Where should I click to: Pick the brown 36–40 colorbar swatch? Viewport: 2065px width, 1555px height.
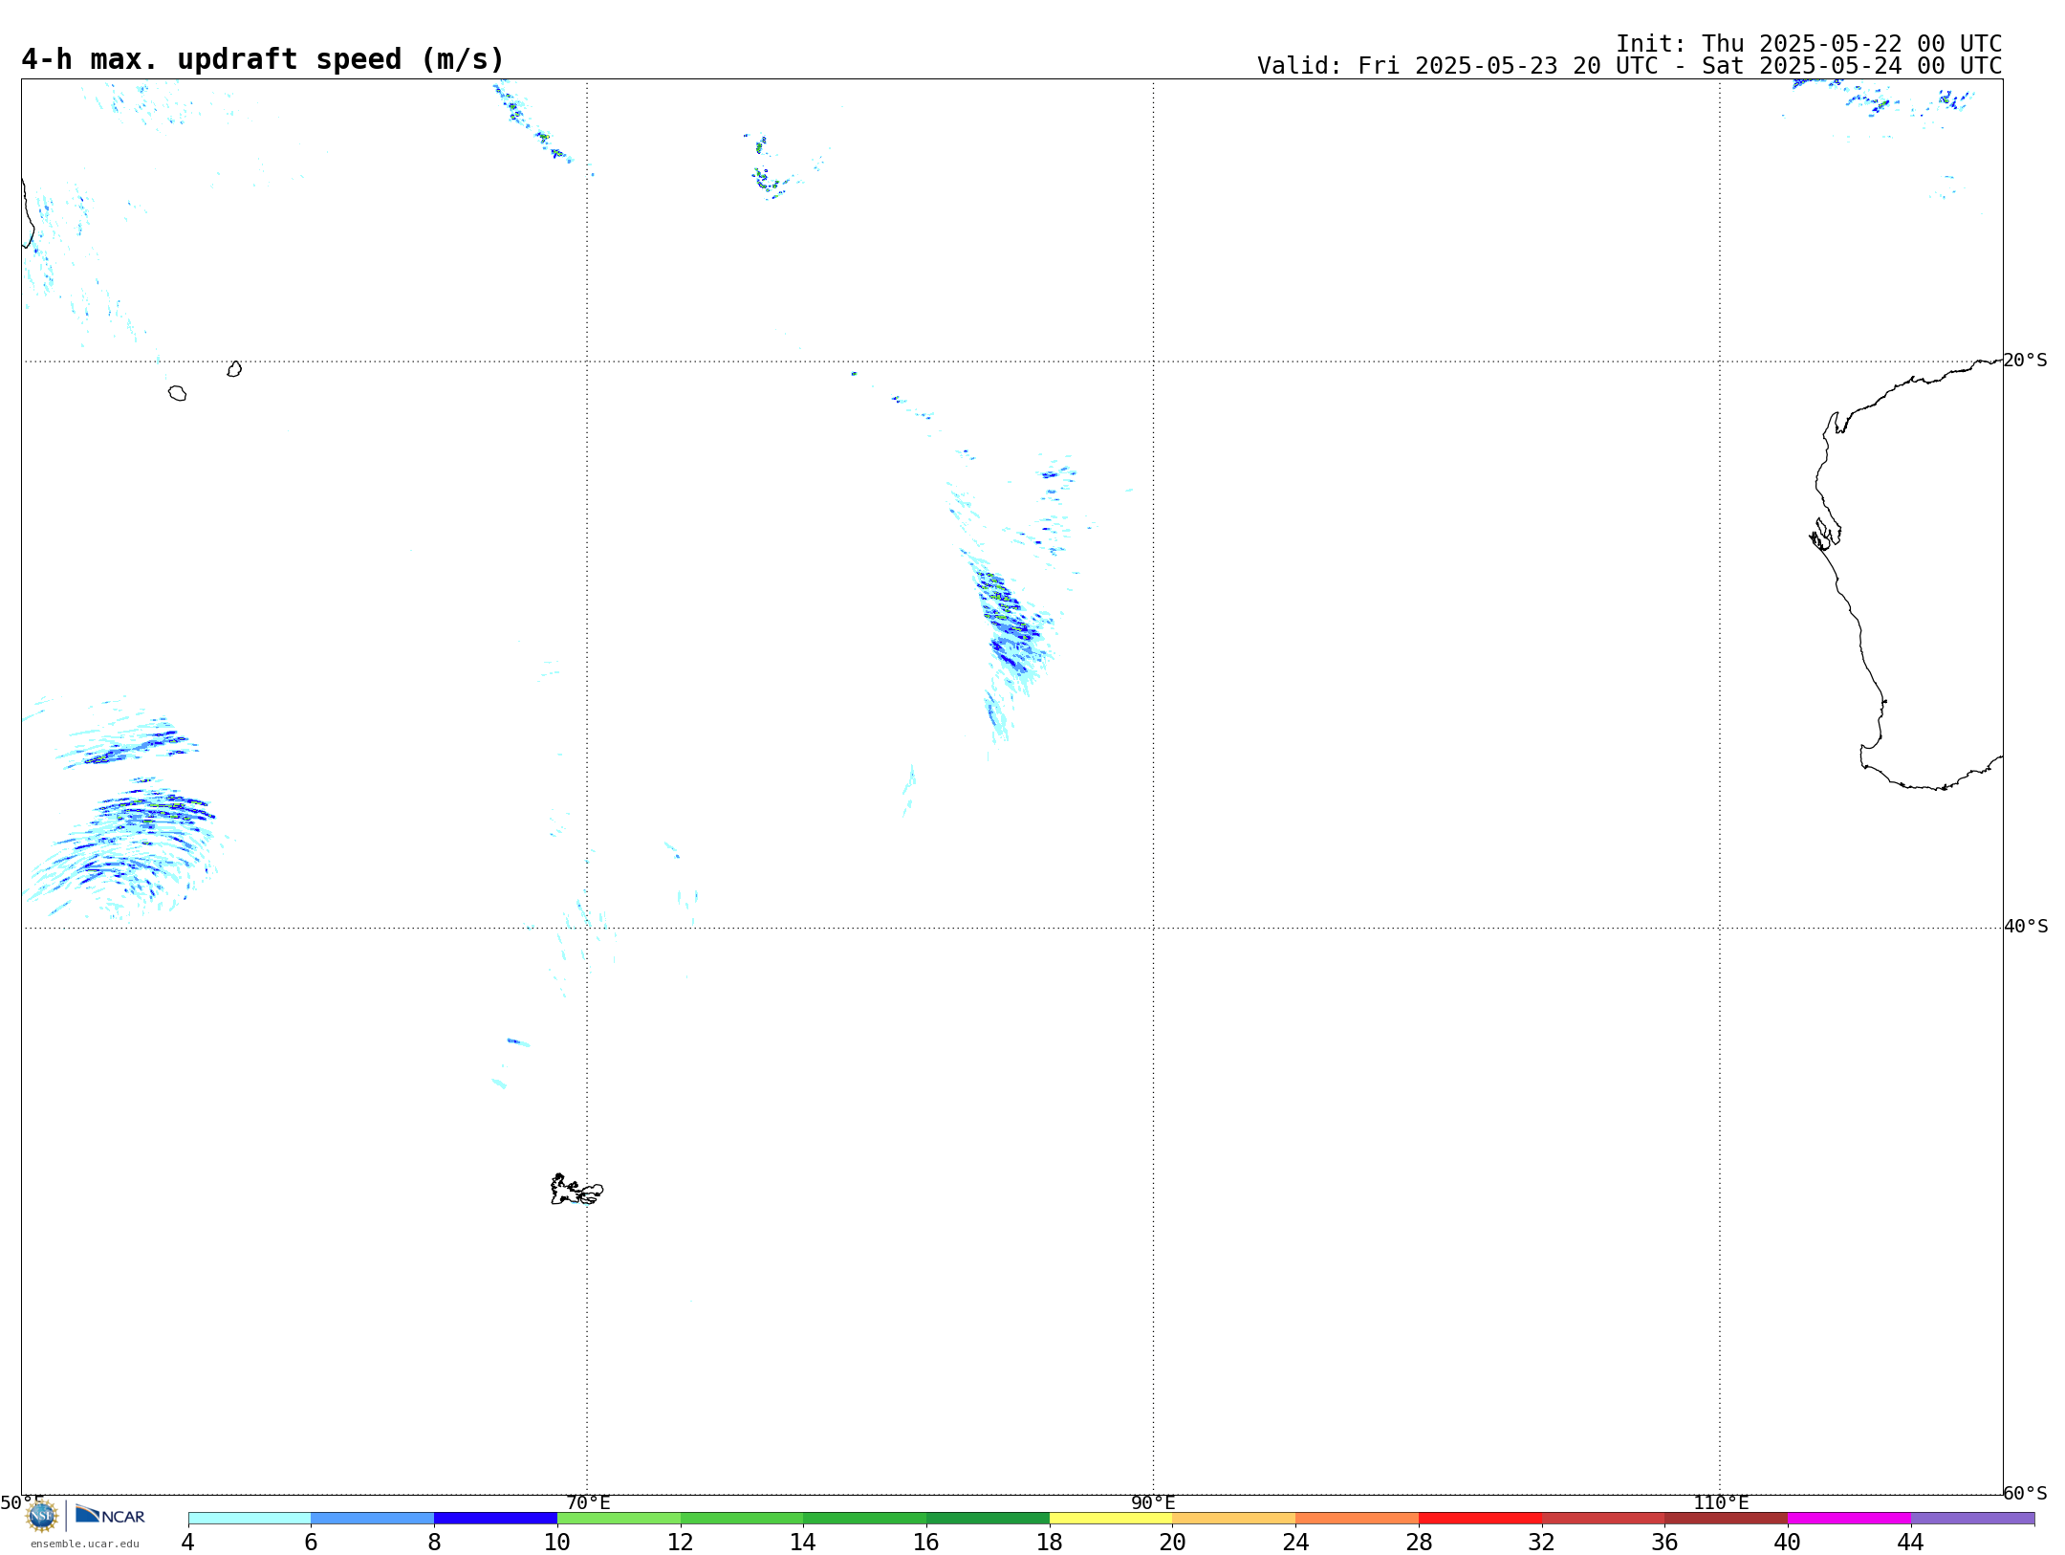tap(1726, 1518)
